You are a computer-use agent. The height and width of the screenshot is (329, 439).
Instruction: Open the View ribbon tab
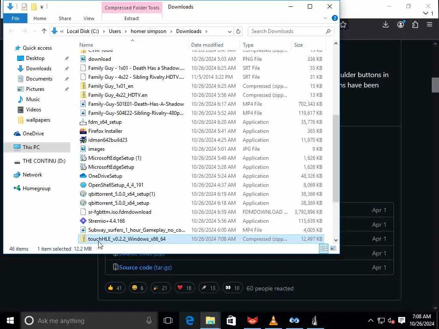(89, 18)
